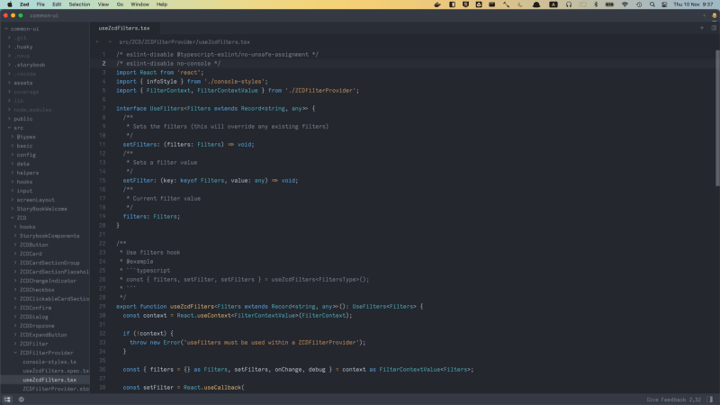
Task: Collapse the ZCD folder chevron
Action: coord(13,218)
